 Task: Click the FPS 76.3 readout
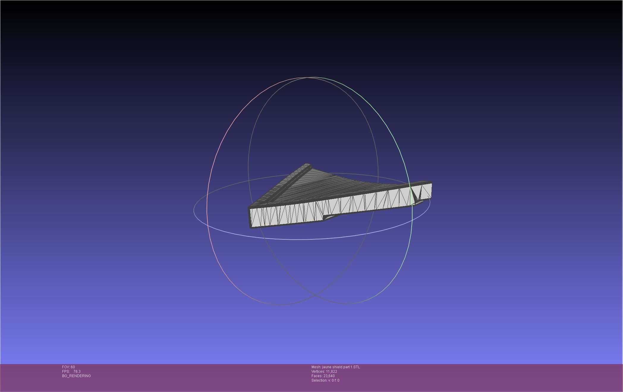tap(71, 372)
